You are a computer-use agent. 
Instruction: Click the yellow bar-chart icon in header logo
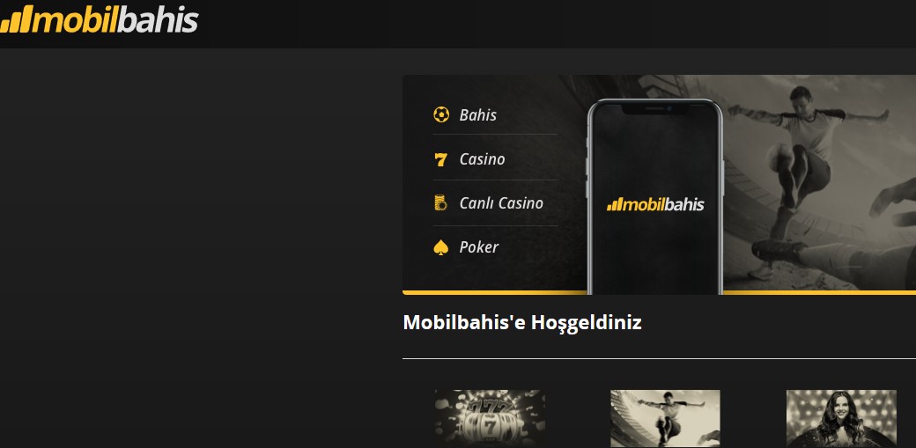[17, 20]
